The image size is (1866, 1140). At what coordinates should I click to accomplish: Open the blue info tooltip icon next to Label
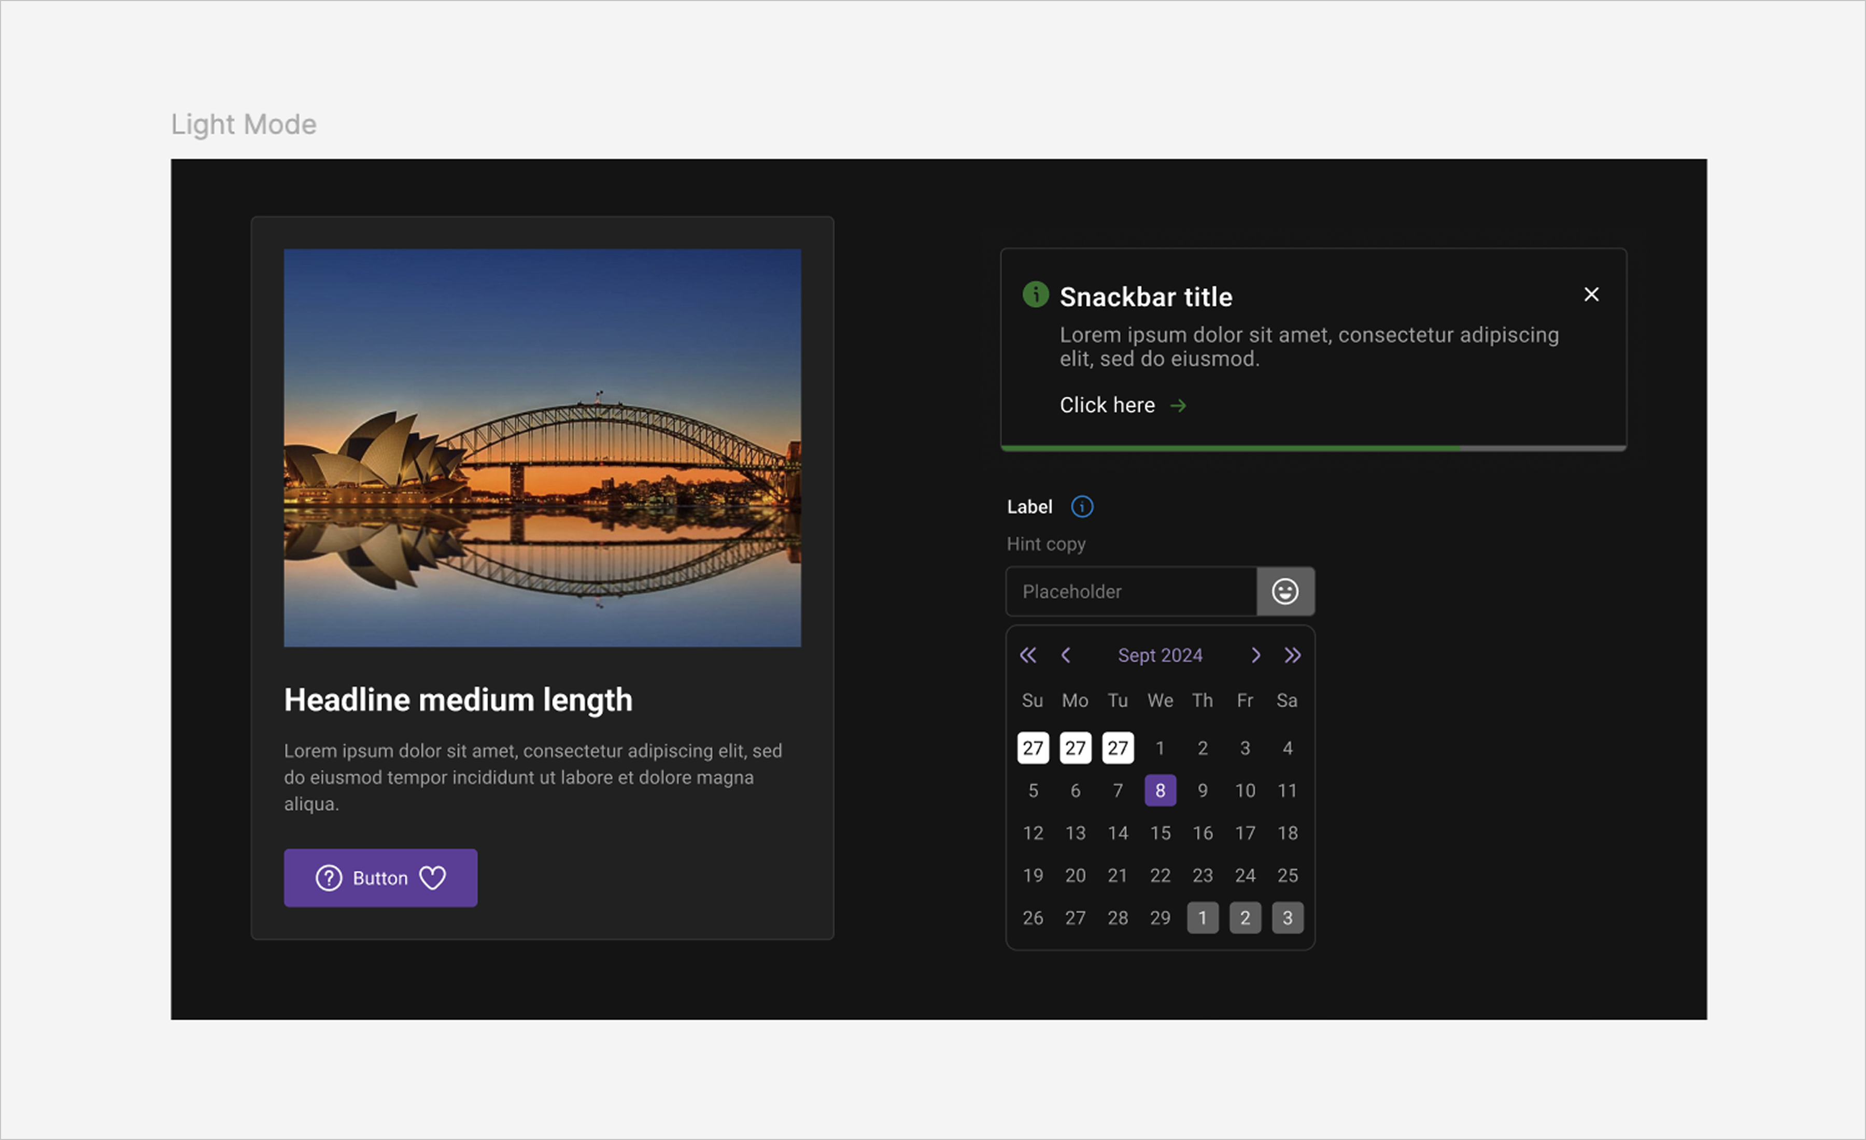[1081, 506]
